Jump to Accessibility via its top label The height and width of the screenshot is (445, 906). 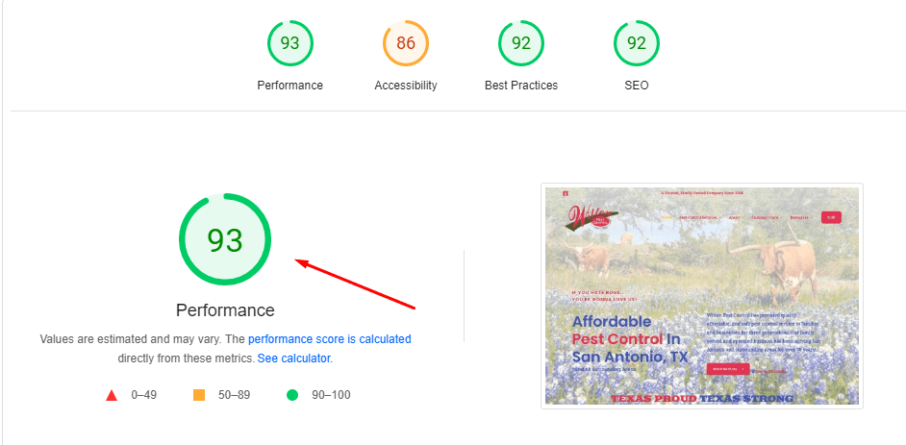pos(405,86)
